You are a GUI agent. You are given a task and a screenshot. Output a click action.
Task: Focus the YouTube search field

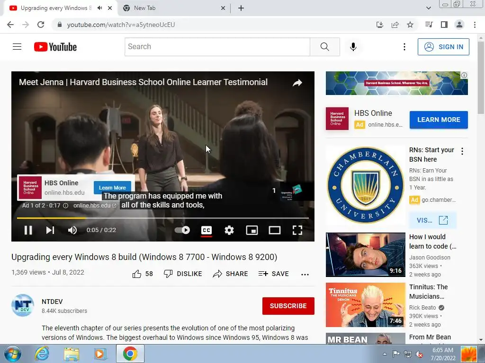(x=217, y=47)
